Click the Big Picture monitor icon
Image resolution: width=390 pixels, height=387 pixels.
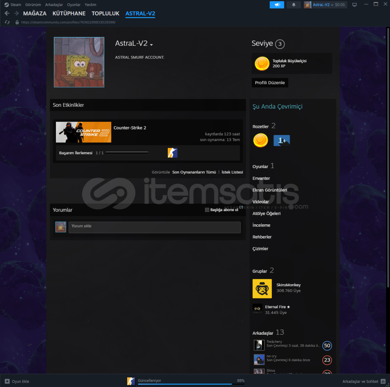point(355,5)
